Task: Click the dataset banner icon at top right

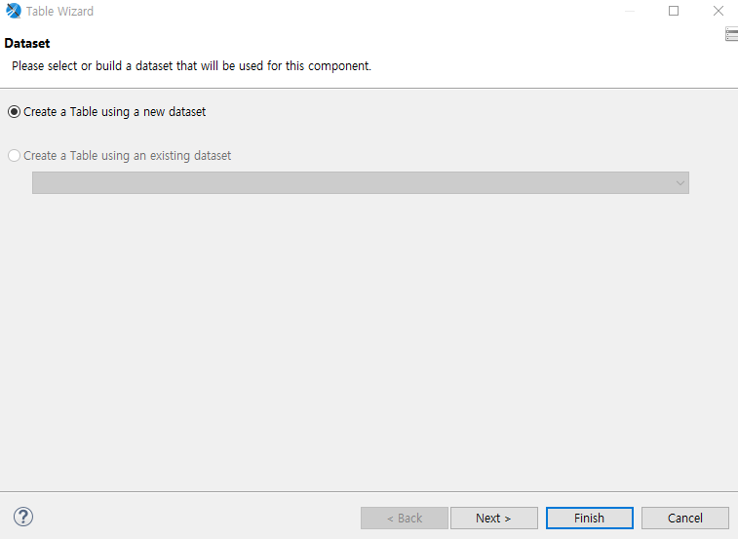Action: (731, 34)
